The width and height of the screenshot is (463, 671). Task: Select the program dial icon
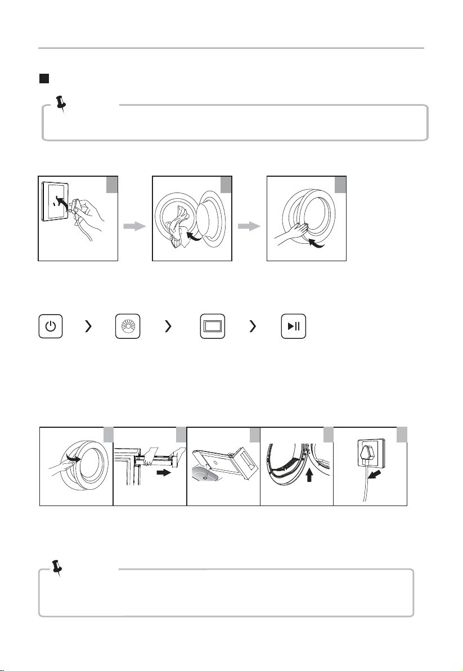pos(128,326)
